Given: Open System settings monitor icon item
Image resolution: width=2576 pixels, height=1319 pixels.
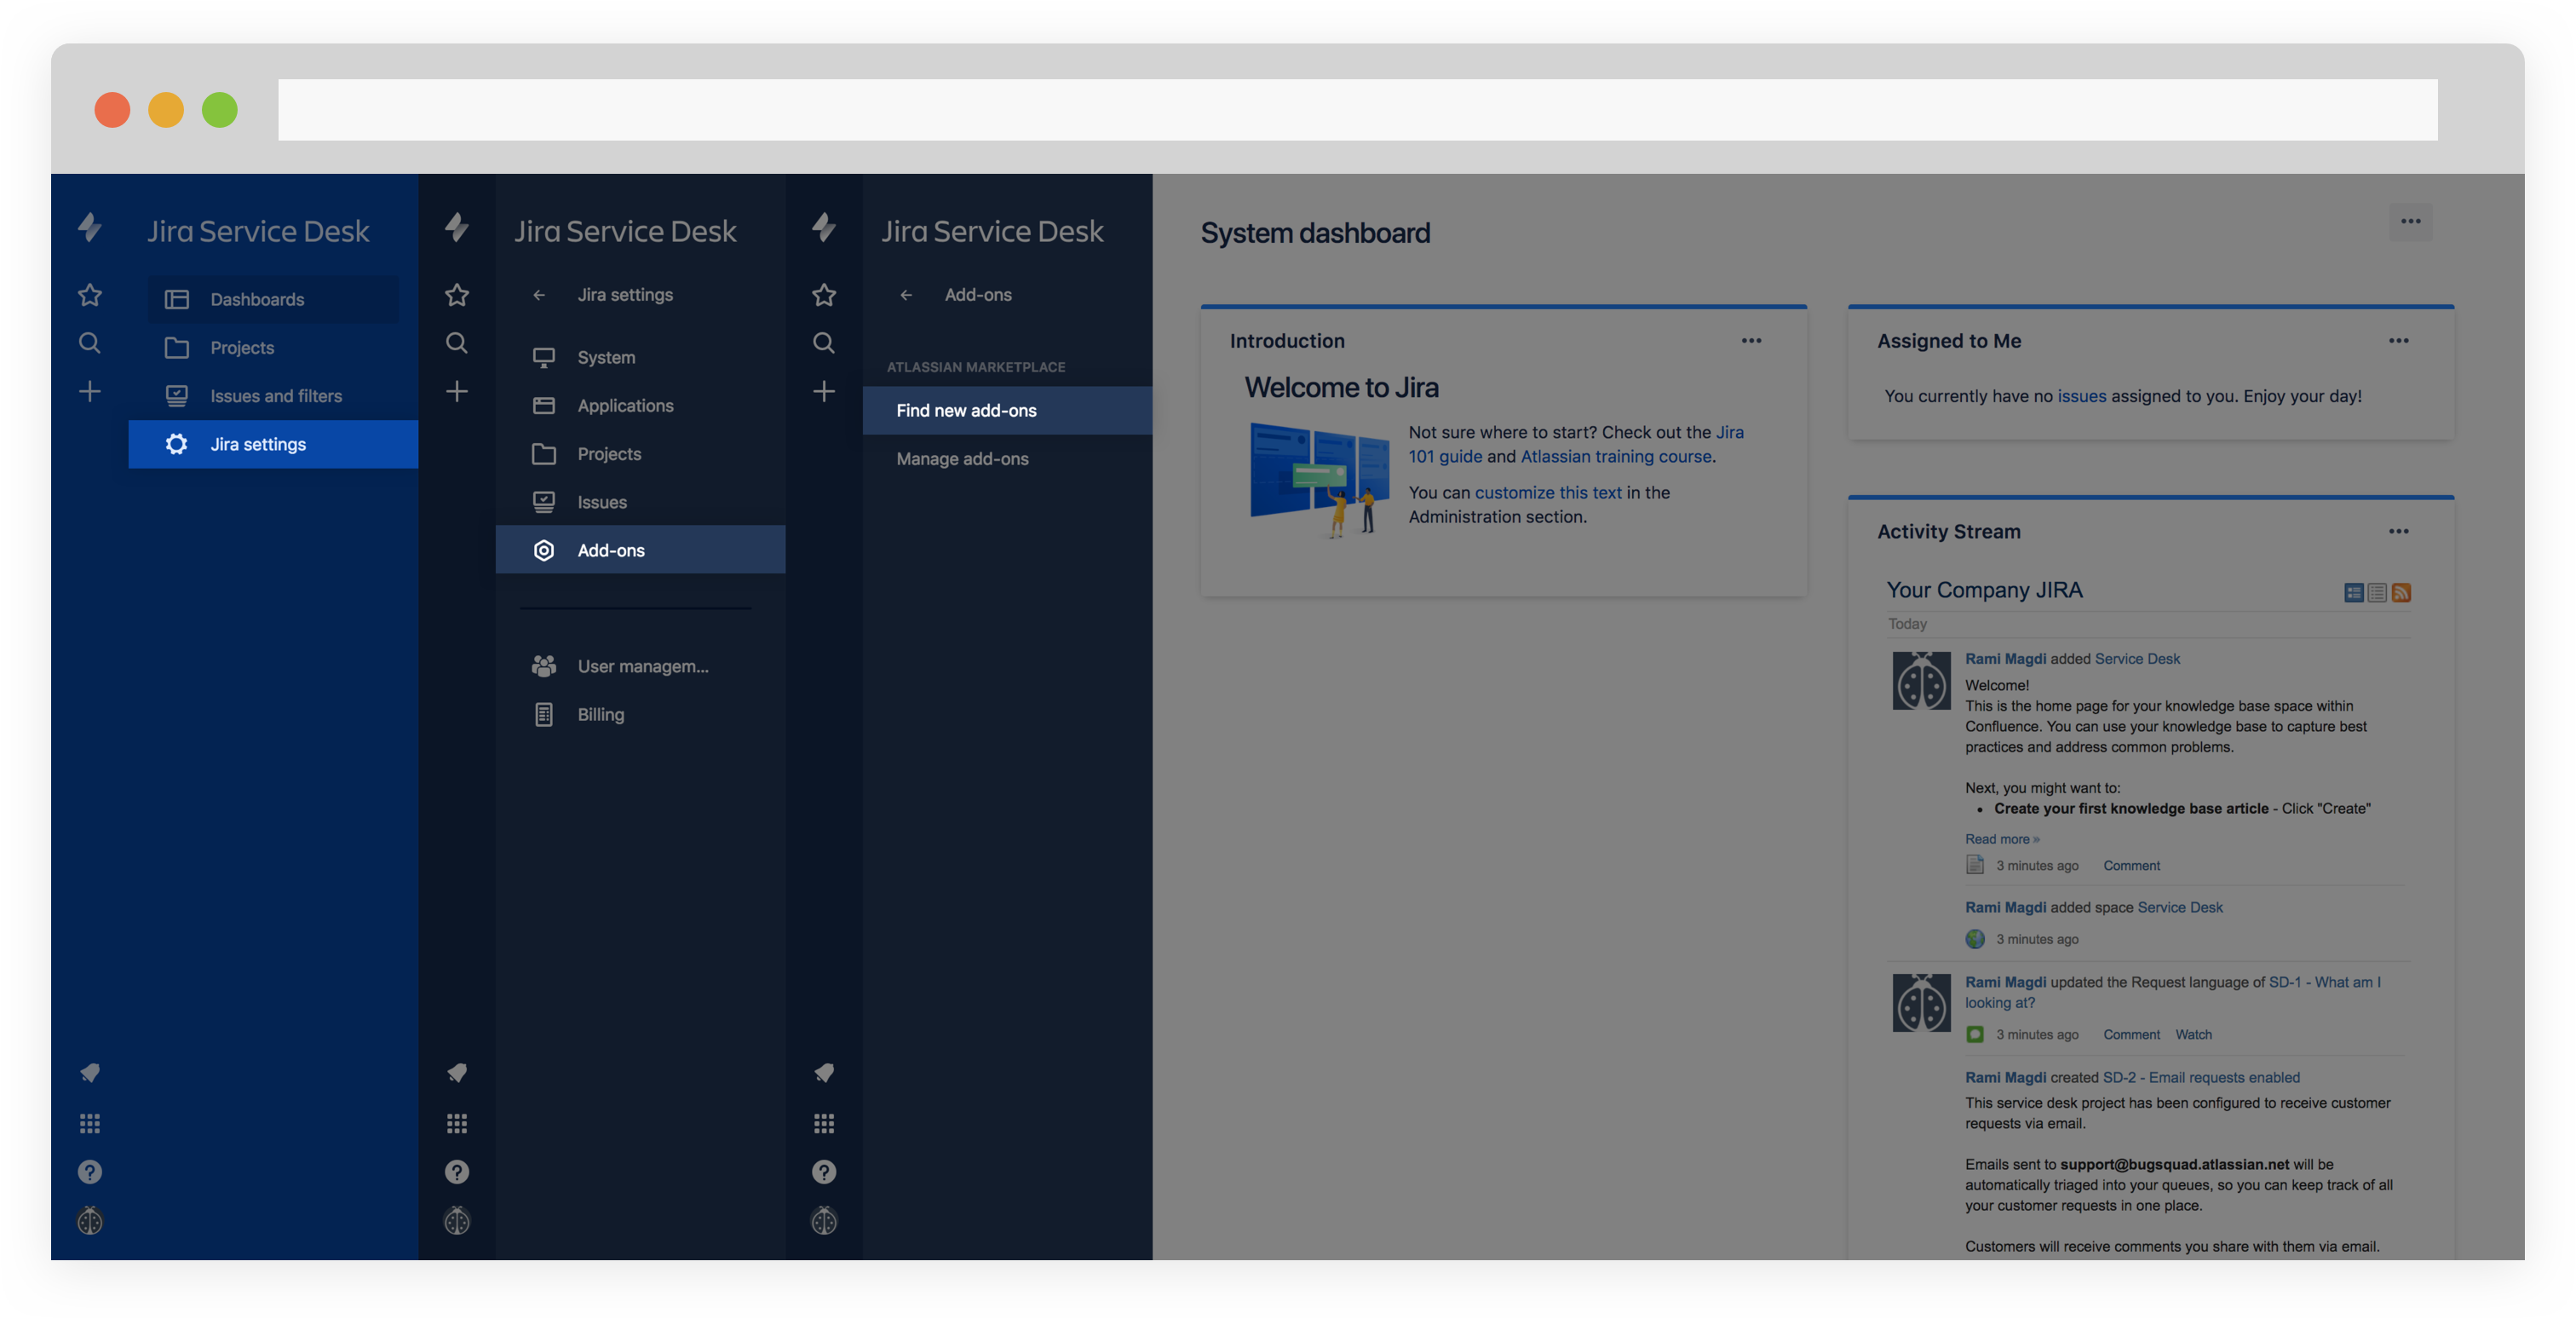Looking at the screenshot, I should coord(544,358).
